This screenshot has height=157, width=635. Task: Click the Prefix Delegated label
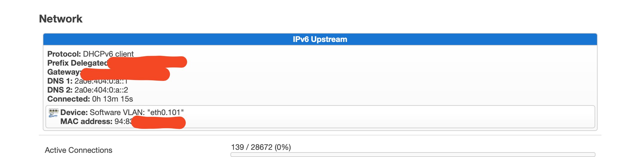[x=77, y=63]
